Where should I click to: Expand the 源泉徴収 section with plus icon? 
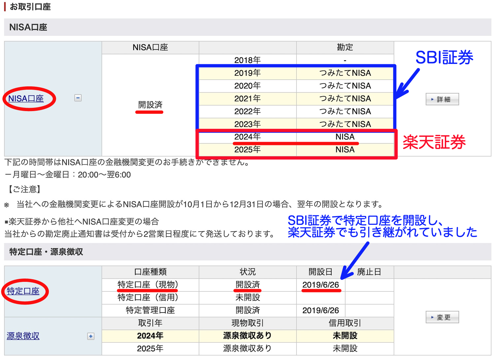91,336
